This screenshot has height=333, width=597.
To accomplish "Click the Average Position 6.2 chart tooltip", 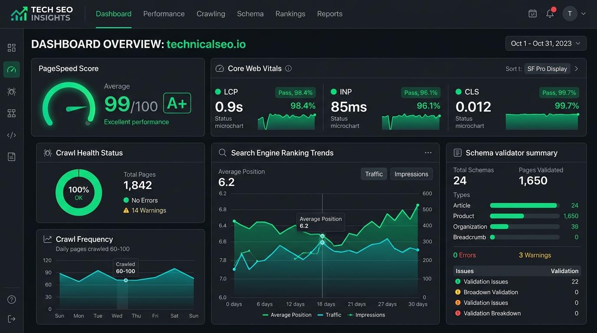I will 321,222.
